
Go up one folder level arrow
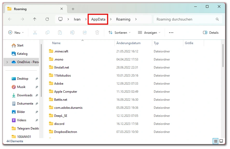[x=35, y=19]
